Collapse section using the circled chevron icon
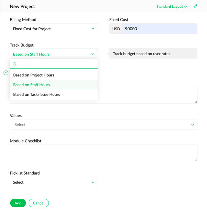Viewport: 207px width, 213px height. 6,73
